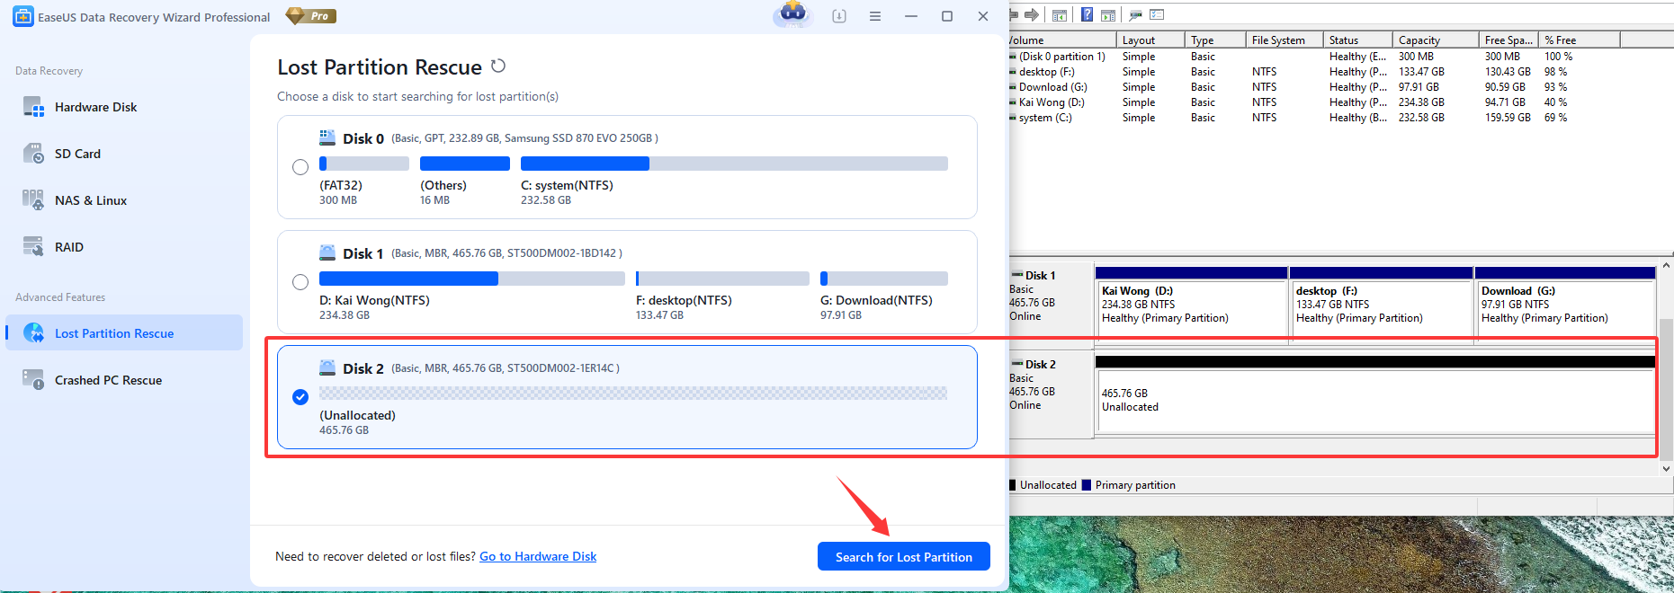
Task: Open the hamburger menu in EaseUS title bar
Action: click(x=874, y=16)
